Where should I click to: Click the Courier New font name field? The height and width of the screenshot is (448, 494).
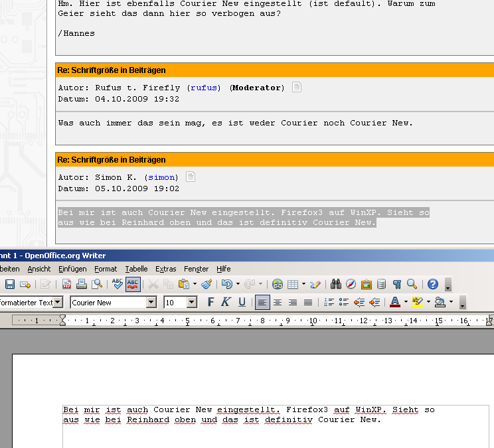coord(108,303)
